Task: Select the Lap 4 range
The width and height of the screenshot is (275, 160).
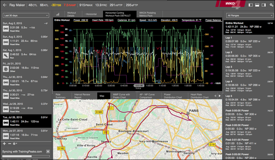Action: click(249, 86)
